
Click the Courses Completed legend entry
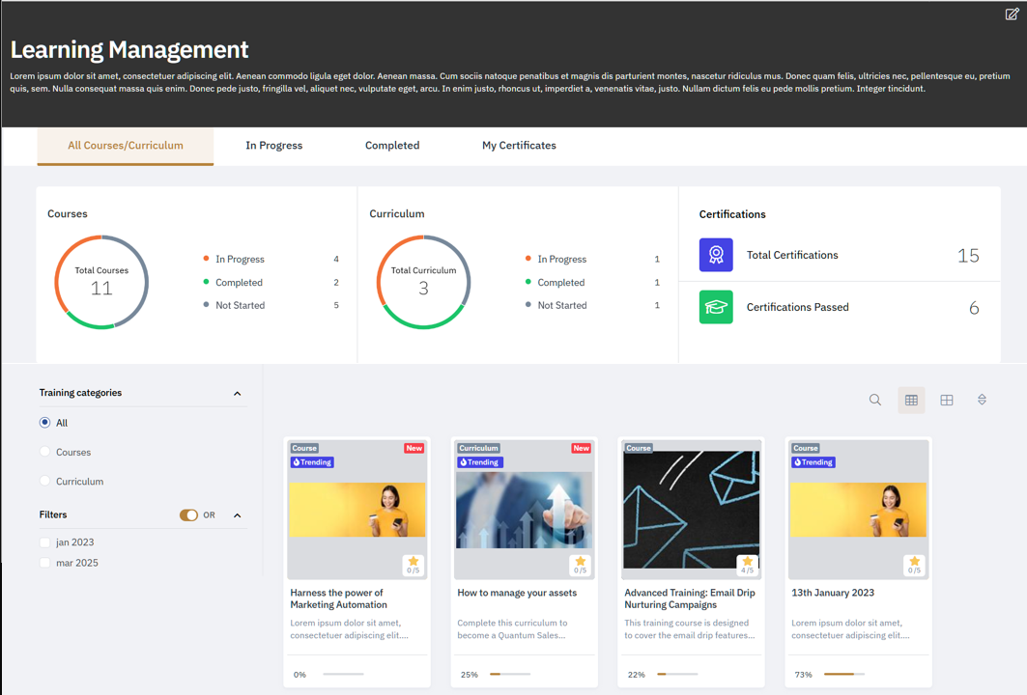271,282
